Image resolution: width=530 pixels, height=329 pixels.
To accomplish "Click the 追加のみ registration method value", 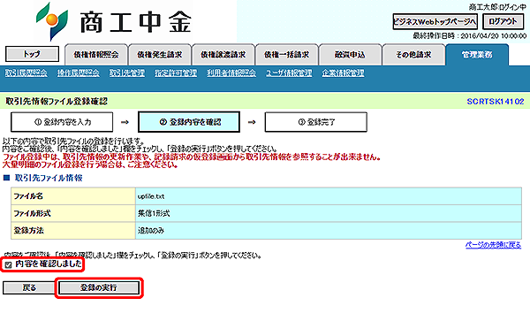I will click(151, 231).
